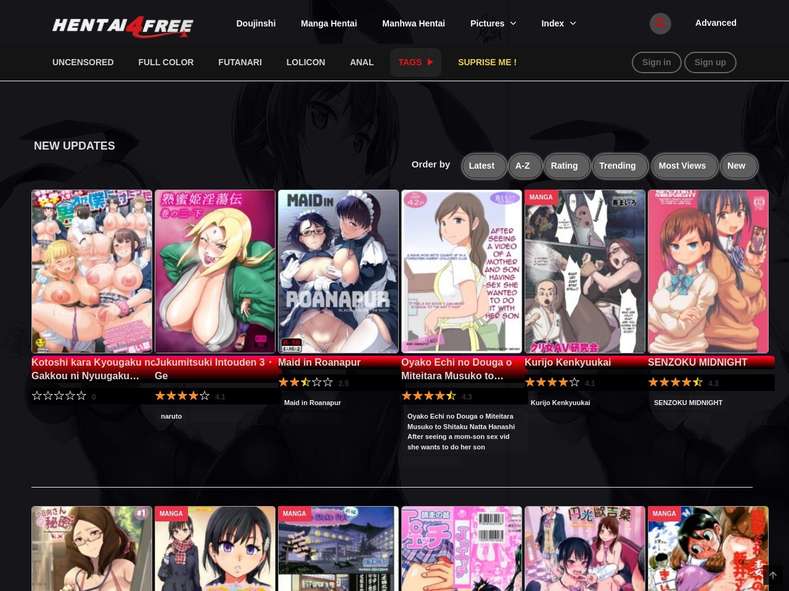
Task: Open the Advanced search link
Action: click(x=716, y=23)
